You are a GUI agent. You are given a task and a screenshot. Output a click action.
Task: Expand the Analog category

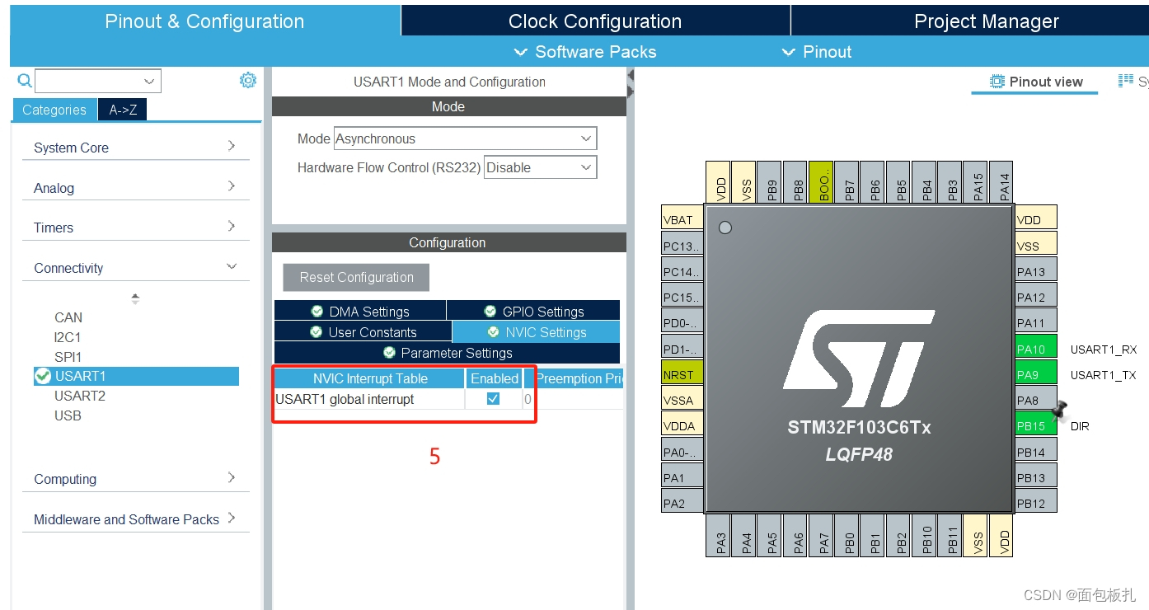click(135, 187)
